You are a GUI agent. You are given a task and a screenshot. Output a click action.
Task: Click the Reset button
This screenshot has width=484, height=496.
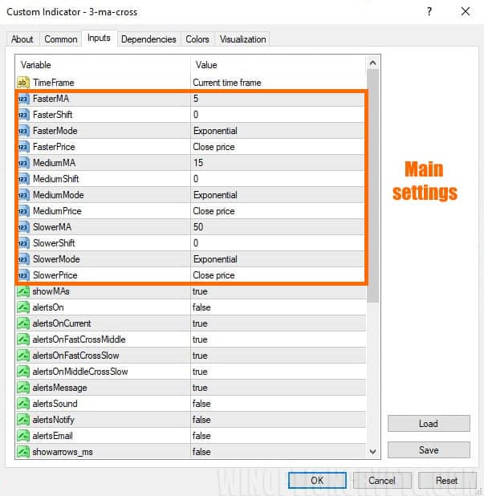[x=446, y=481]
